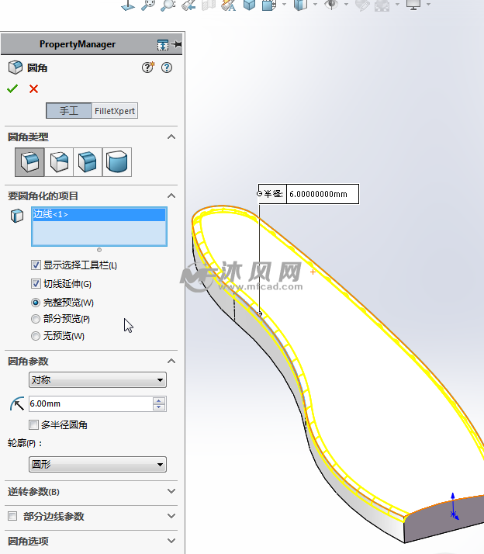The height and width of the screenshot is (554, 484).
Task: Select 部分预览(P) radio button
Action: point(36,319)
